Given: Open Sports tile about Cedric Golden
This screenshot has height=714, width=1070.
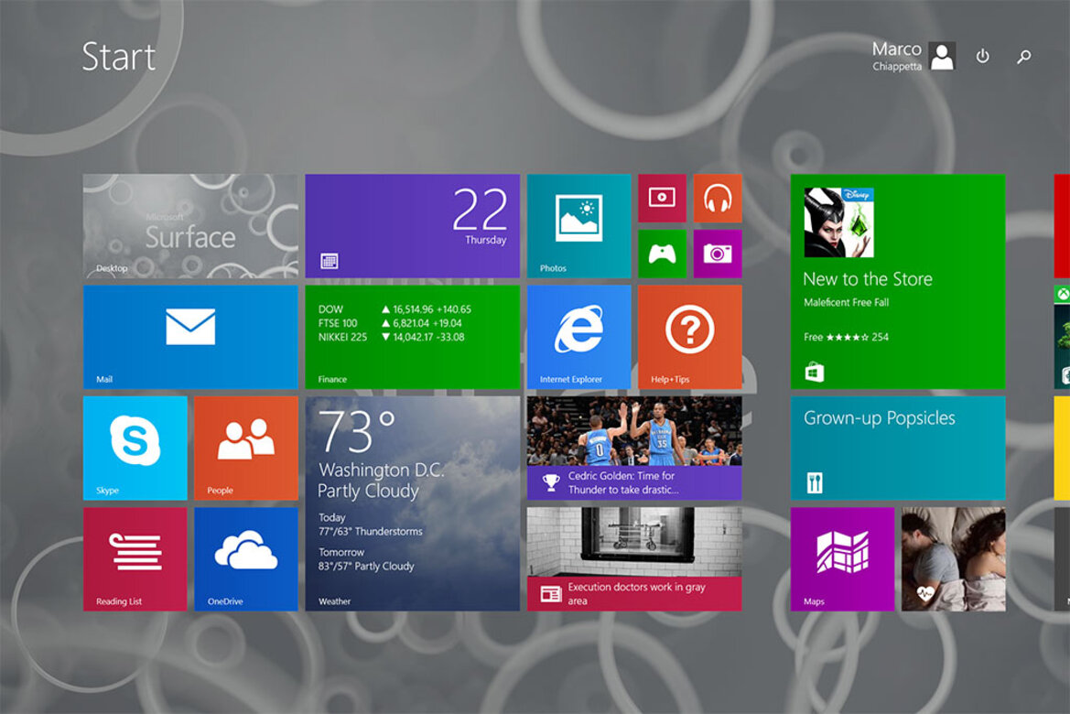Looking at the screenshot, I should pos(634,449).
